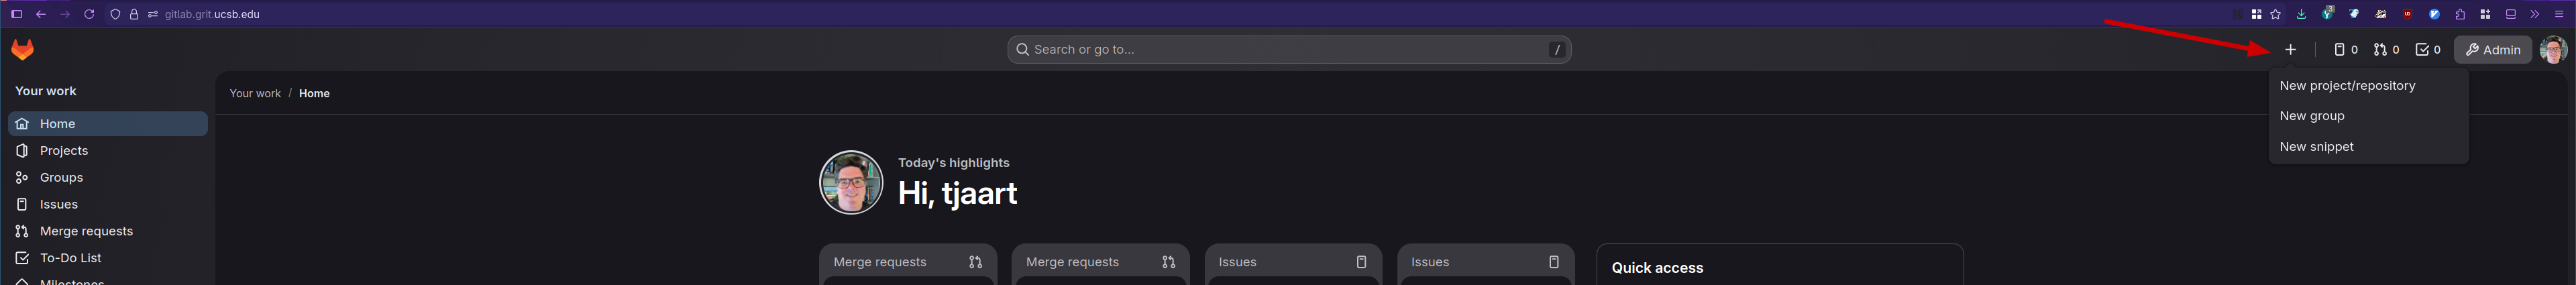
Task: Open the uBlock Origin extension icon
Action: point(2407,14)
